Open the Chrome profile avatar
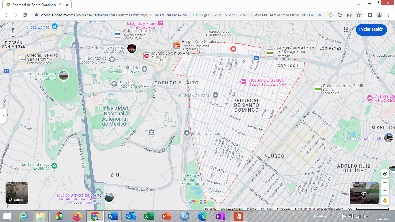The width and height of the screenshot is (395, 222). pos(379,15)
